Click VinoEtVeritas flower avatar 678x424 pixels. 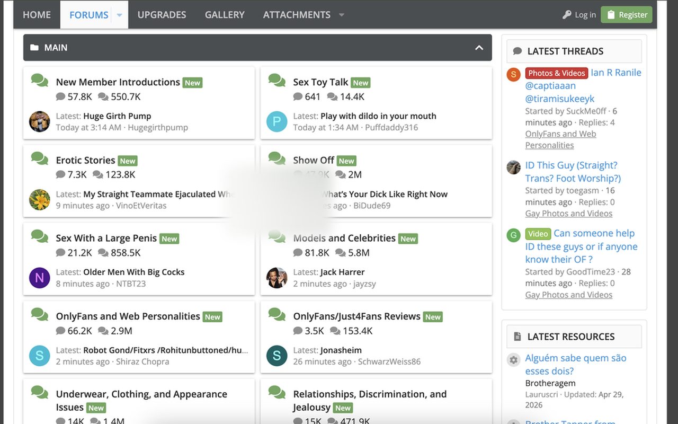[x=40, y=200]
